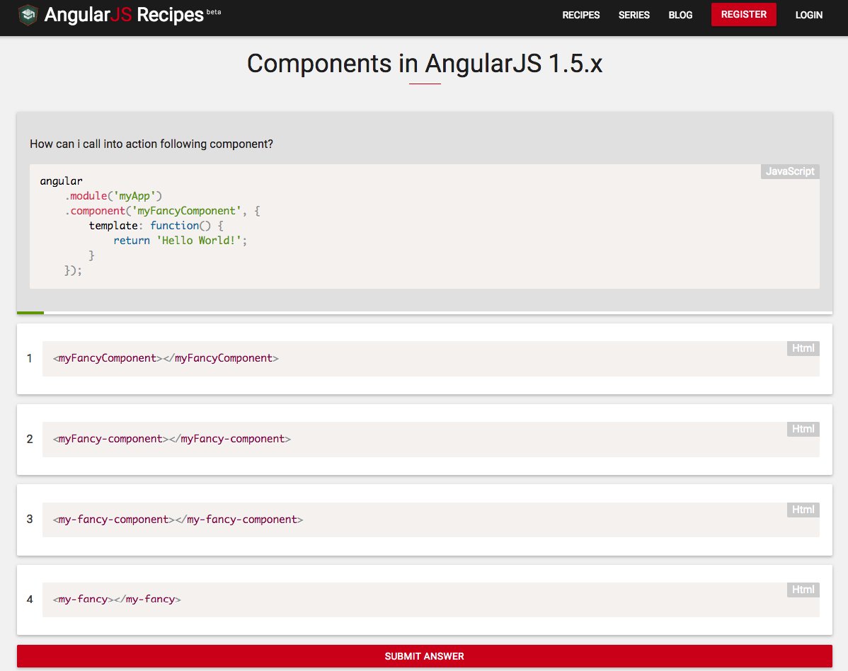Click the question text 'How can i call into action'
This screenshot has width=848, height=671.
tap(151, 144)
